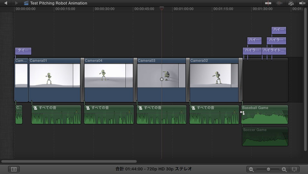Zoom out with minus magnifier

point(251,169)
